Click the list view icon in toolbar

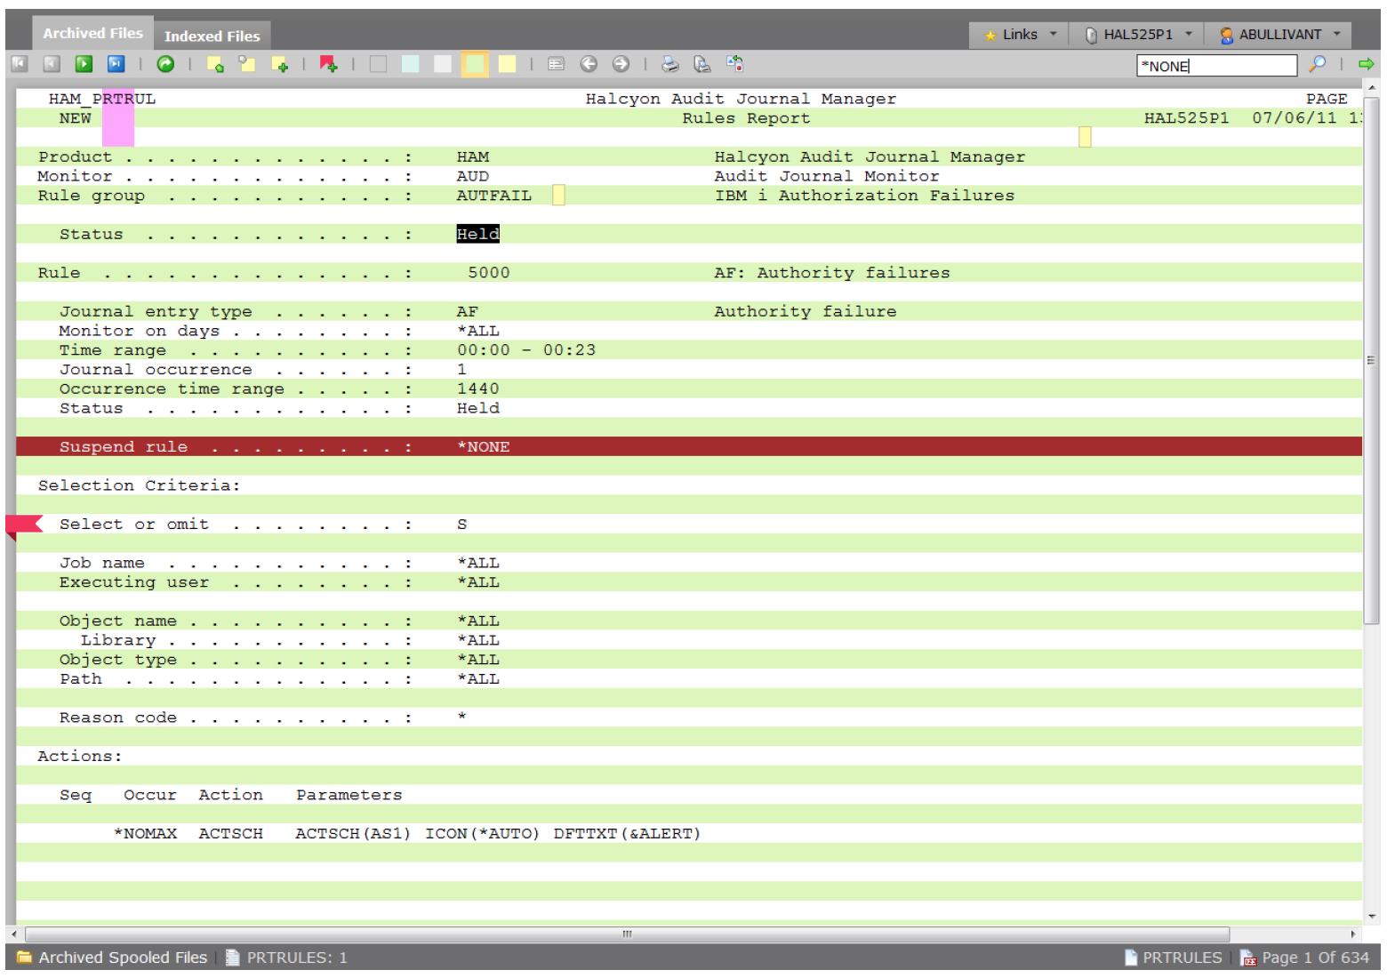click(x=557, y=64)
